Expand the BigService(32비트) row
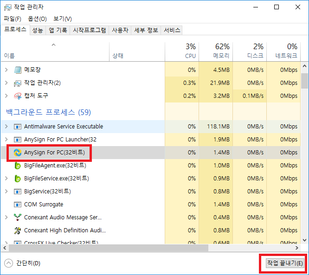This screenshot has width=309, height=275. [6, 192]
